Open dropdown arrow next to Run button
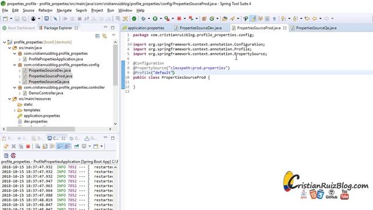373x210 pixels. pos(161,19)
